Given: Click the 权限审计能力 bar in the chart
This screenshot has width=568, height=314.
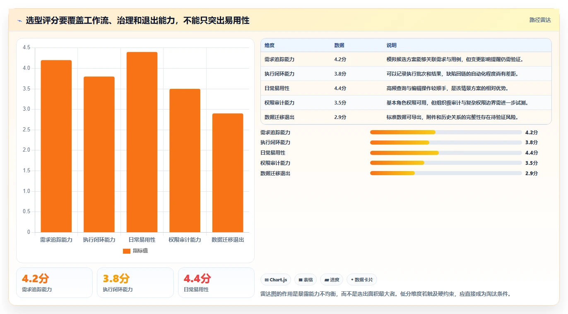Looking at the screenshot, I should (x=185, y=161).
